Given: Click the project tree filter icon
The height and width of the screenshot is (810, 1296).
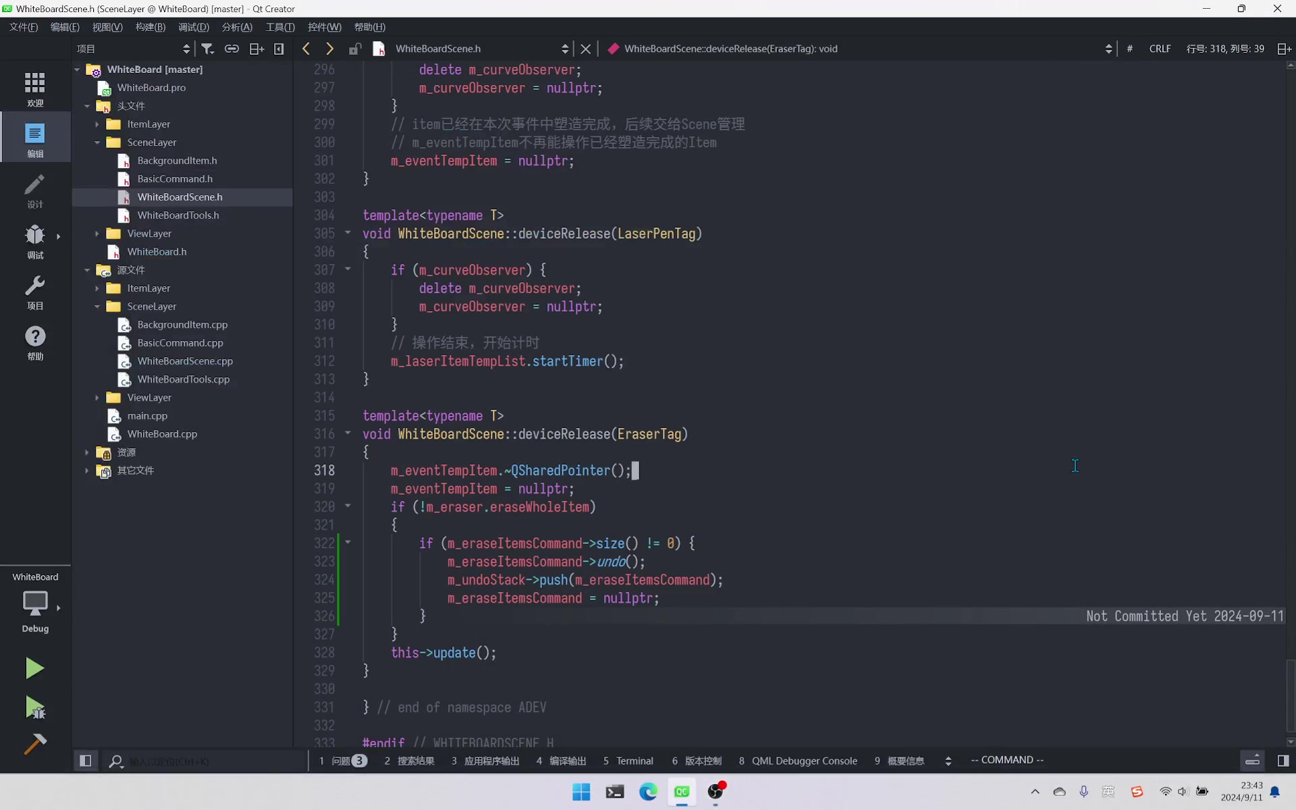Looking at the screenshot, I should click(x=208, y=49).
